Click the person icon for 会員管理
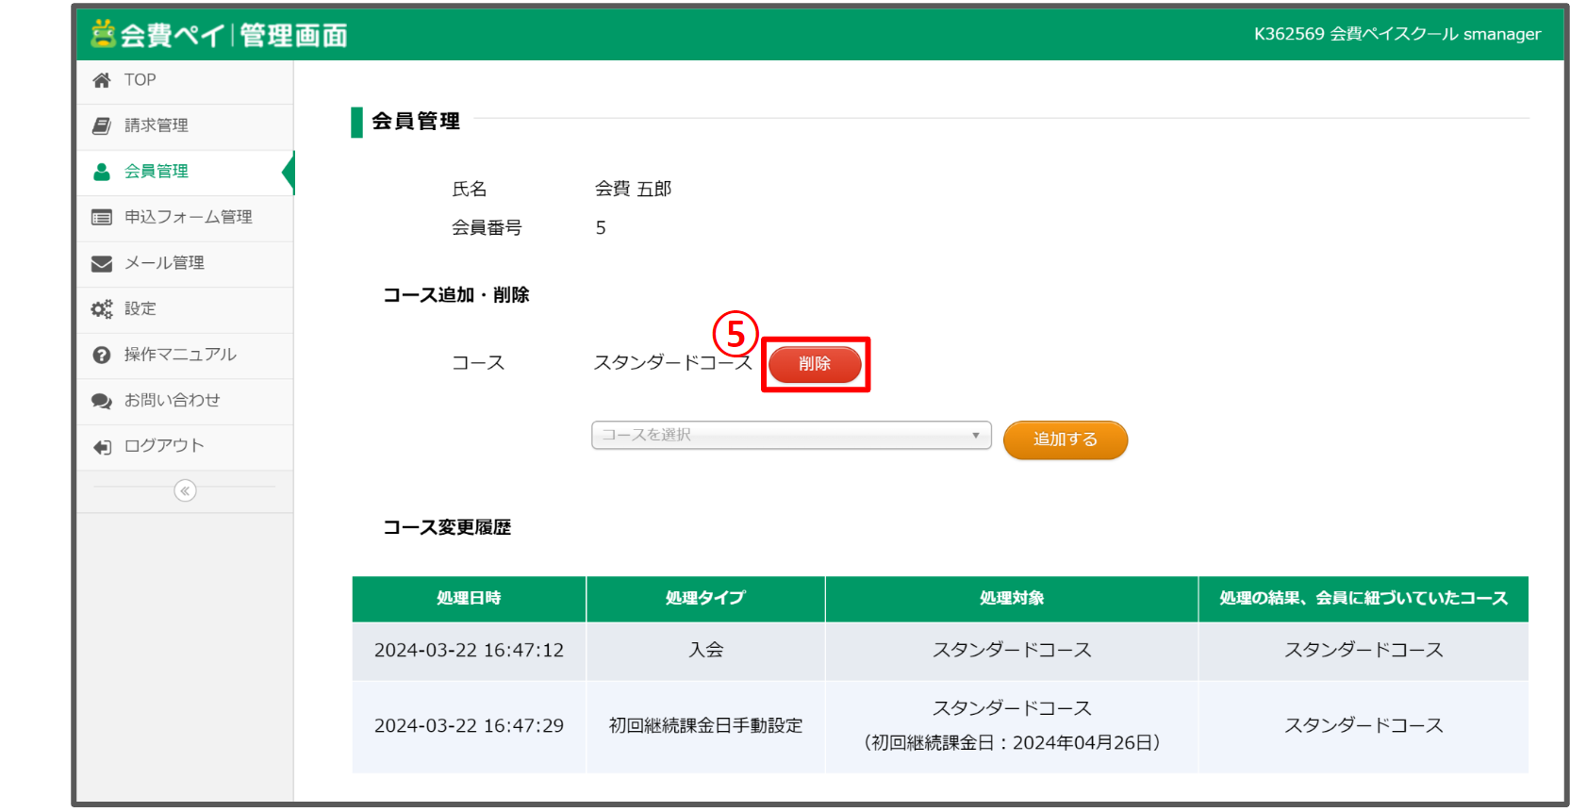The height and width of the screenshot is (812, 1570). tap(102, 172)
